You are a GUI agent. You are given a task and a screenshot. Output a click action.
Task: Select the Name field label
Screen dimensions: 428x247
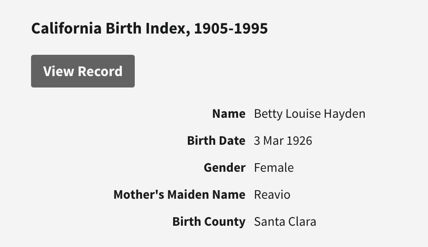229,114
